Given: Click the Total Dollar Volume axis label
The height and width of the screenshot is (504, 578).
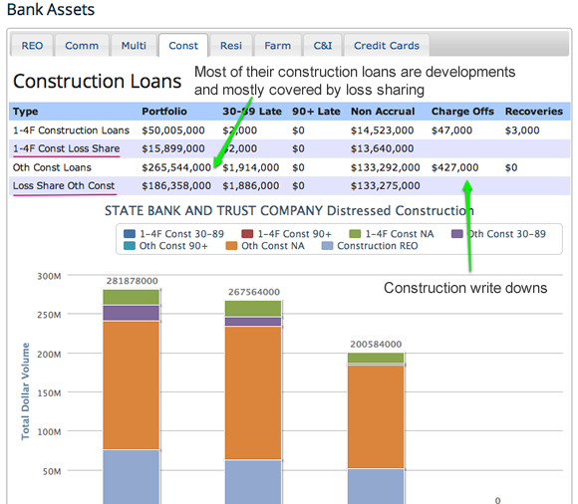Looking at the screenshot, I should pos(25,391).
